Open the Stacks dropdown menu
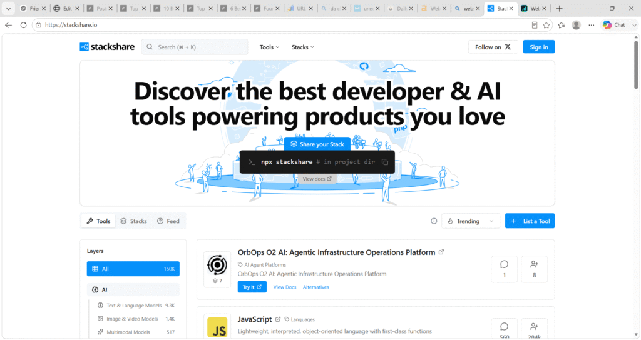641x340 pixels. (302, 47)
